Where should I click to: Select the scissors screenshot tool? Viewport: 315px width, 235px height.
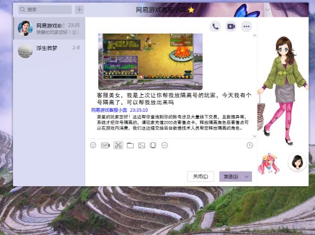tap(118, 145)
